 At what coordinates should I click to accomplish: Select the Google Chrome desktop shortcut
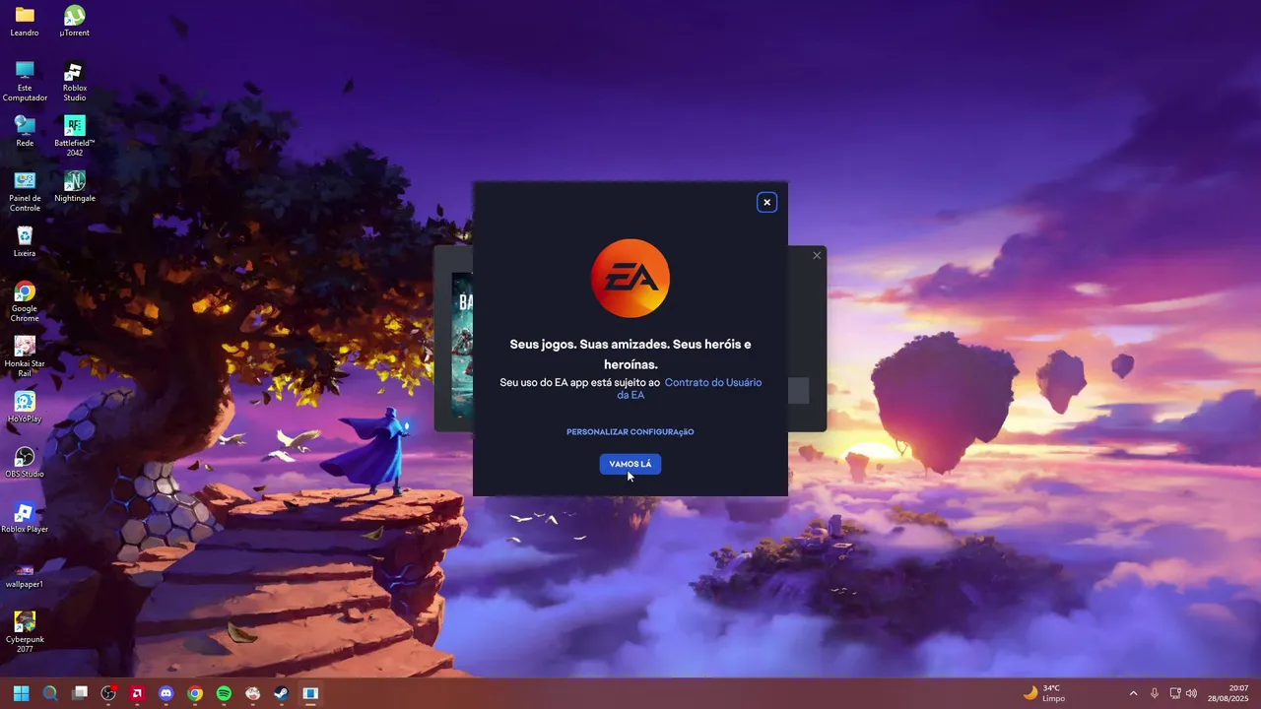pos(25,301)
